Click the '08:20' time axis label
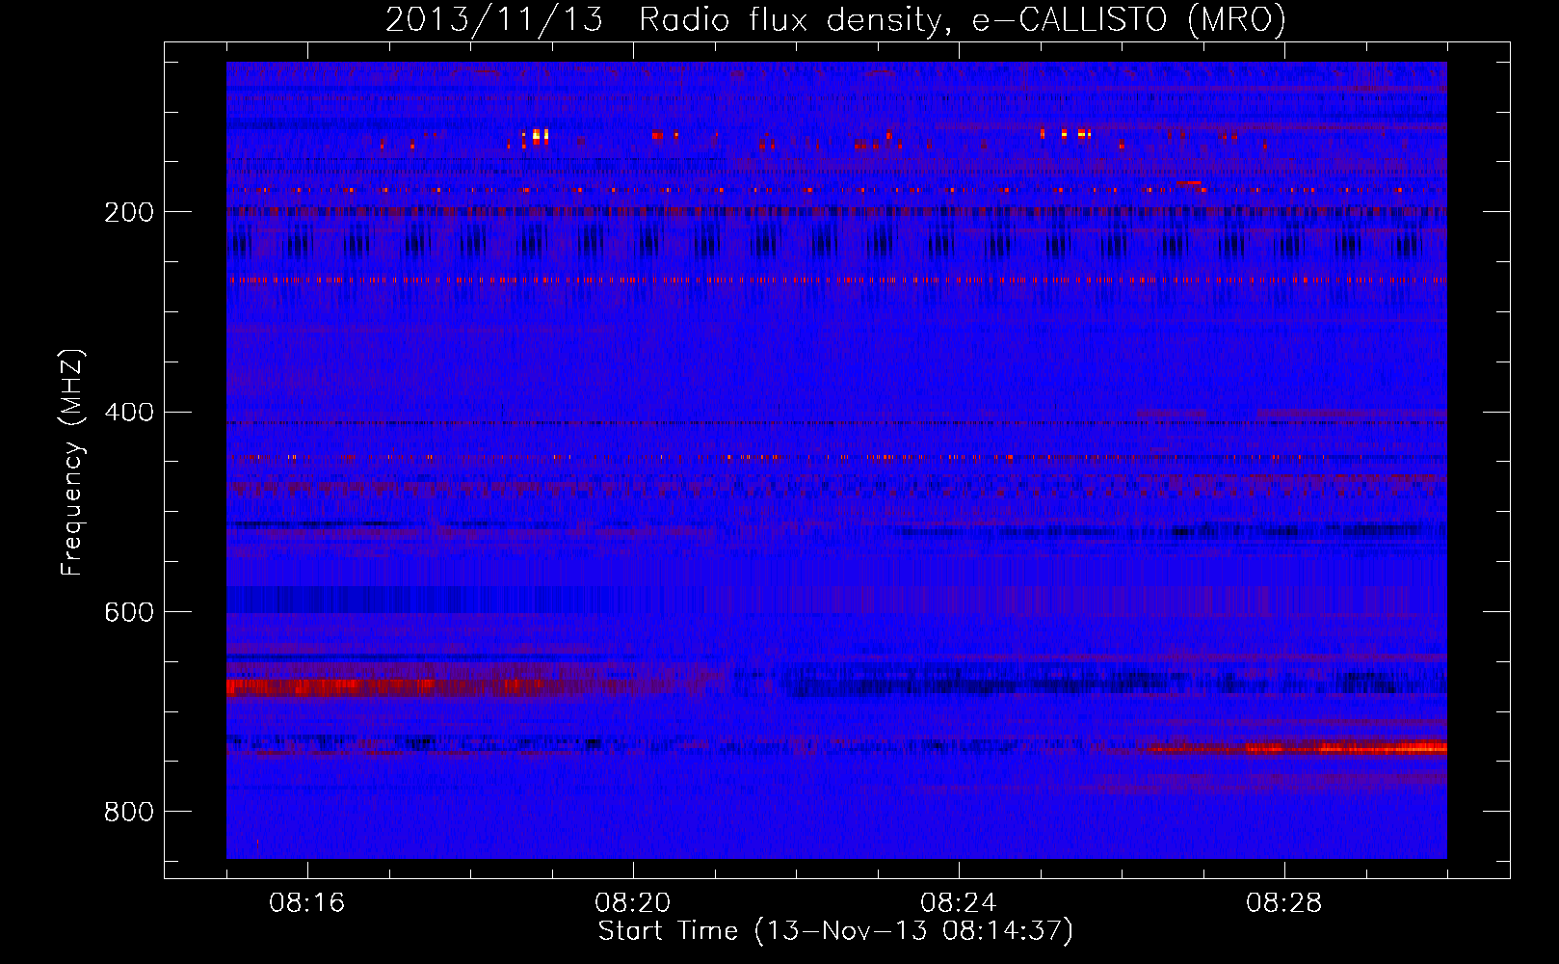The height and width of the screenshot is (964, 1559). 633,903
